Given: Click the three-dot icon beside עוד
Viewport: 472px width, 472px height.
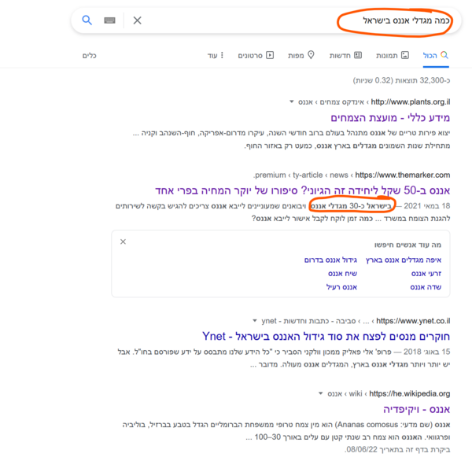Looking at the screenshot, I should 222,55.
